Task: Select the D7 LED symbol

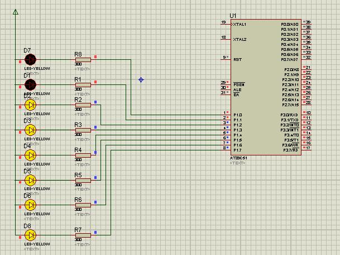Action: [x=30, y=59]
